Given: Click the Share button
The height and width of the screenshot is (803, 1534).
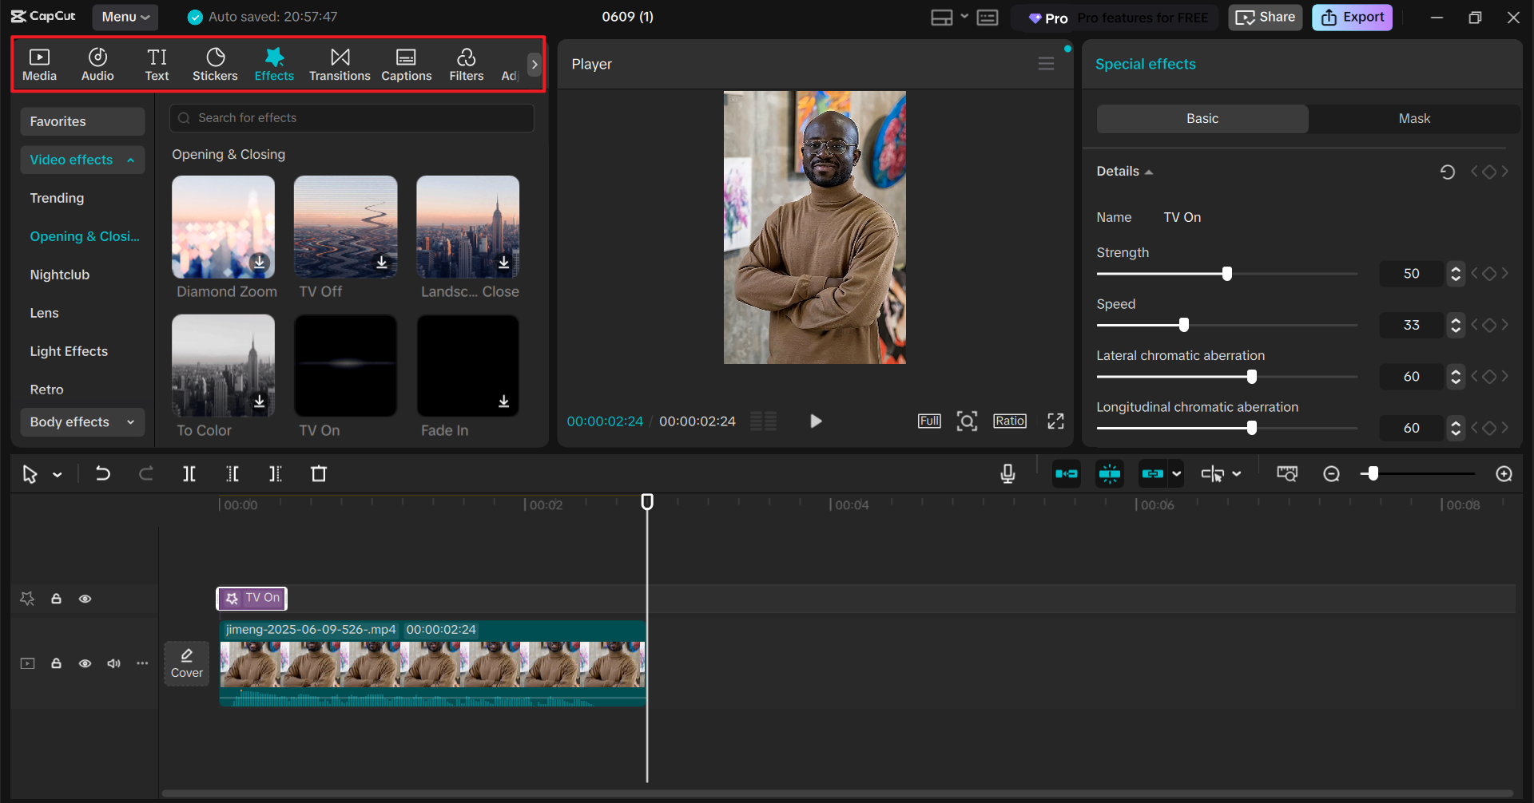Looking at the screenshot, I should click(1265, 17).
